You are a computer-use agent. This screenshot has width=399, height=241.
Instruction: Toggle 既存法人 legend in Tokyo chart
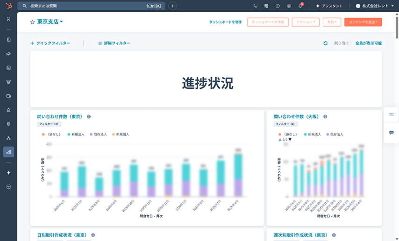pos(98,134)
